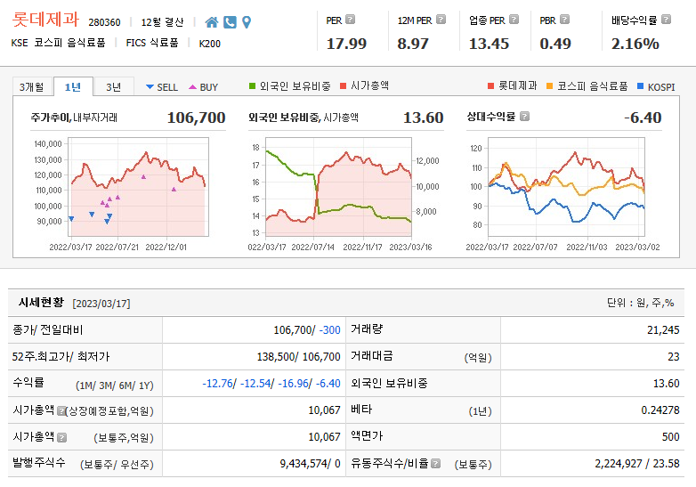696x487 pixels.
Task: Open the company homepage house icon
Action: 212,21
